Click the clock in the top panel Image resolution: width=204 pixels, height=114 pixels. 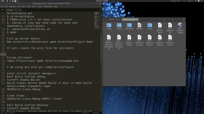(x=102, y=1)
